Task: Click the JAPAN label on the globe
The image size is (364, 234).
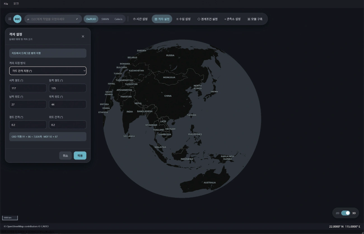Action: [x=214, y=92]
